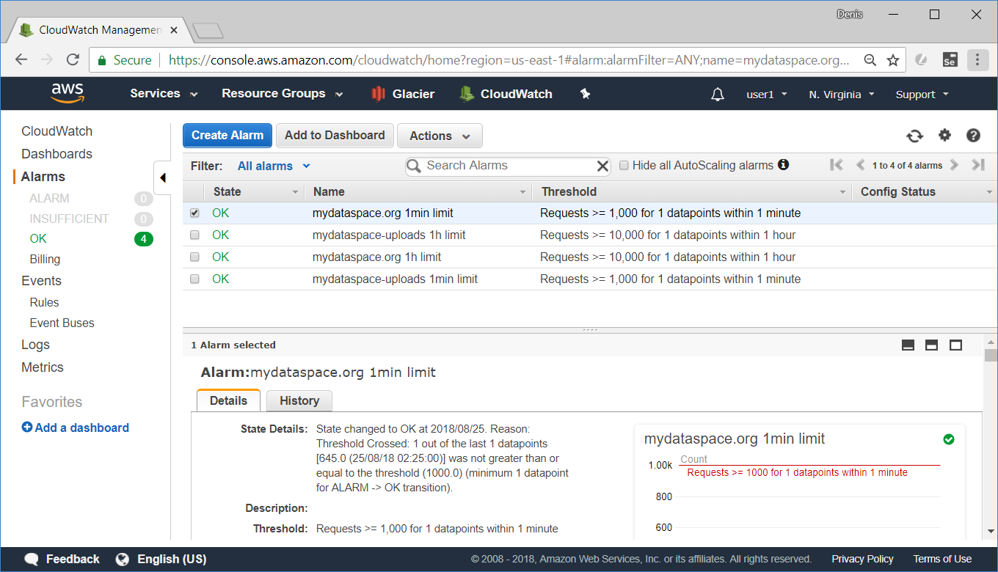Open the help question mark icon

click(x=973, y=135)
